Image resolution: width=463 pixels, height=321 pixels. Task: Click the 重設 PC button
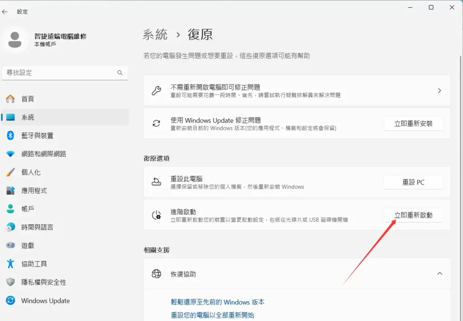(x=413, y=182)
